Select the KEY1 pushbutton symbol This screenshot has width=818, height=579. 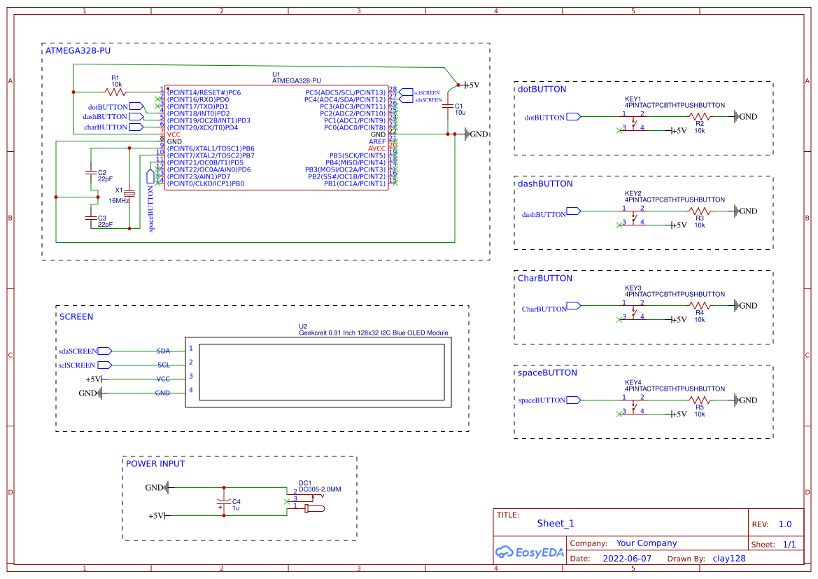tap(633, 122)
